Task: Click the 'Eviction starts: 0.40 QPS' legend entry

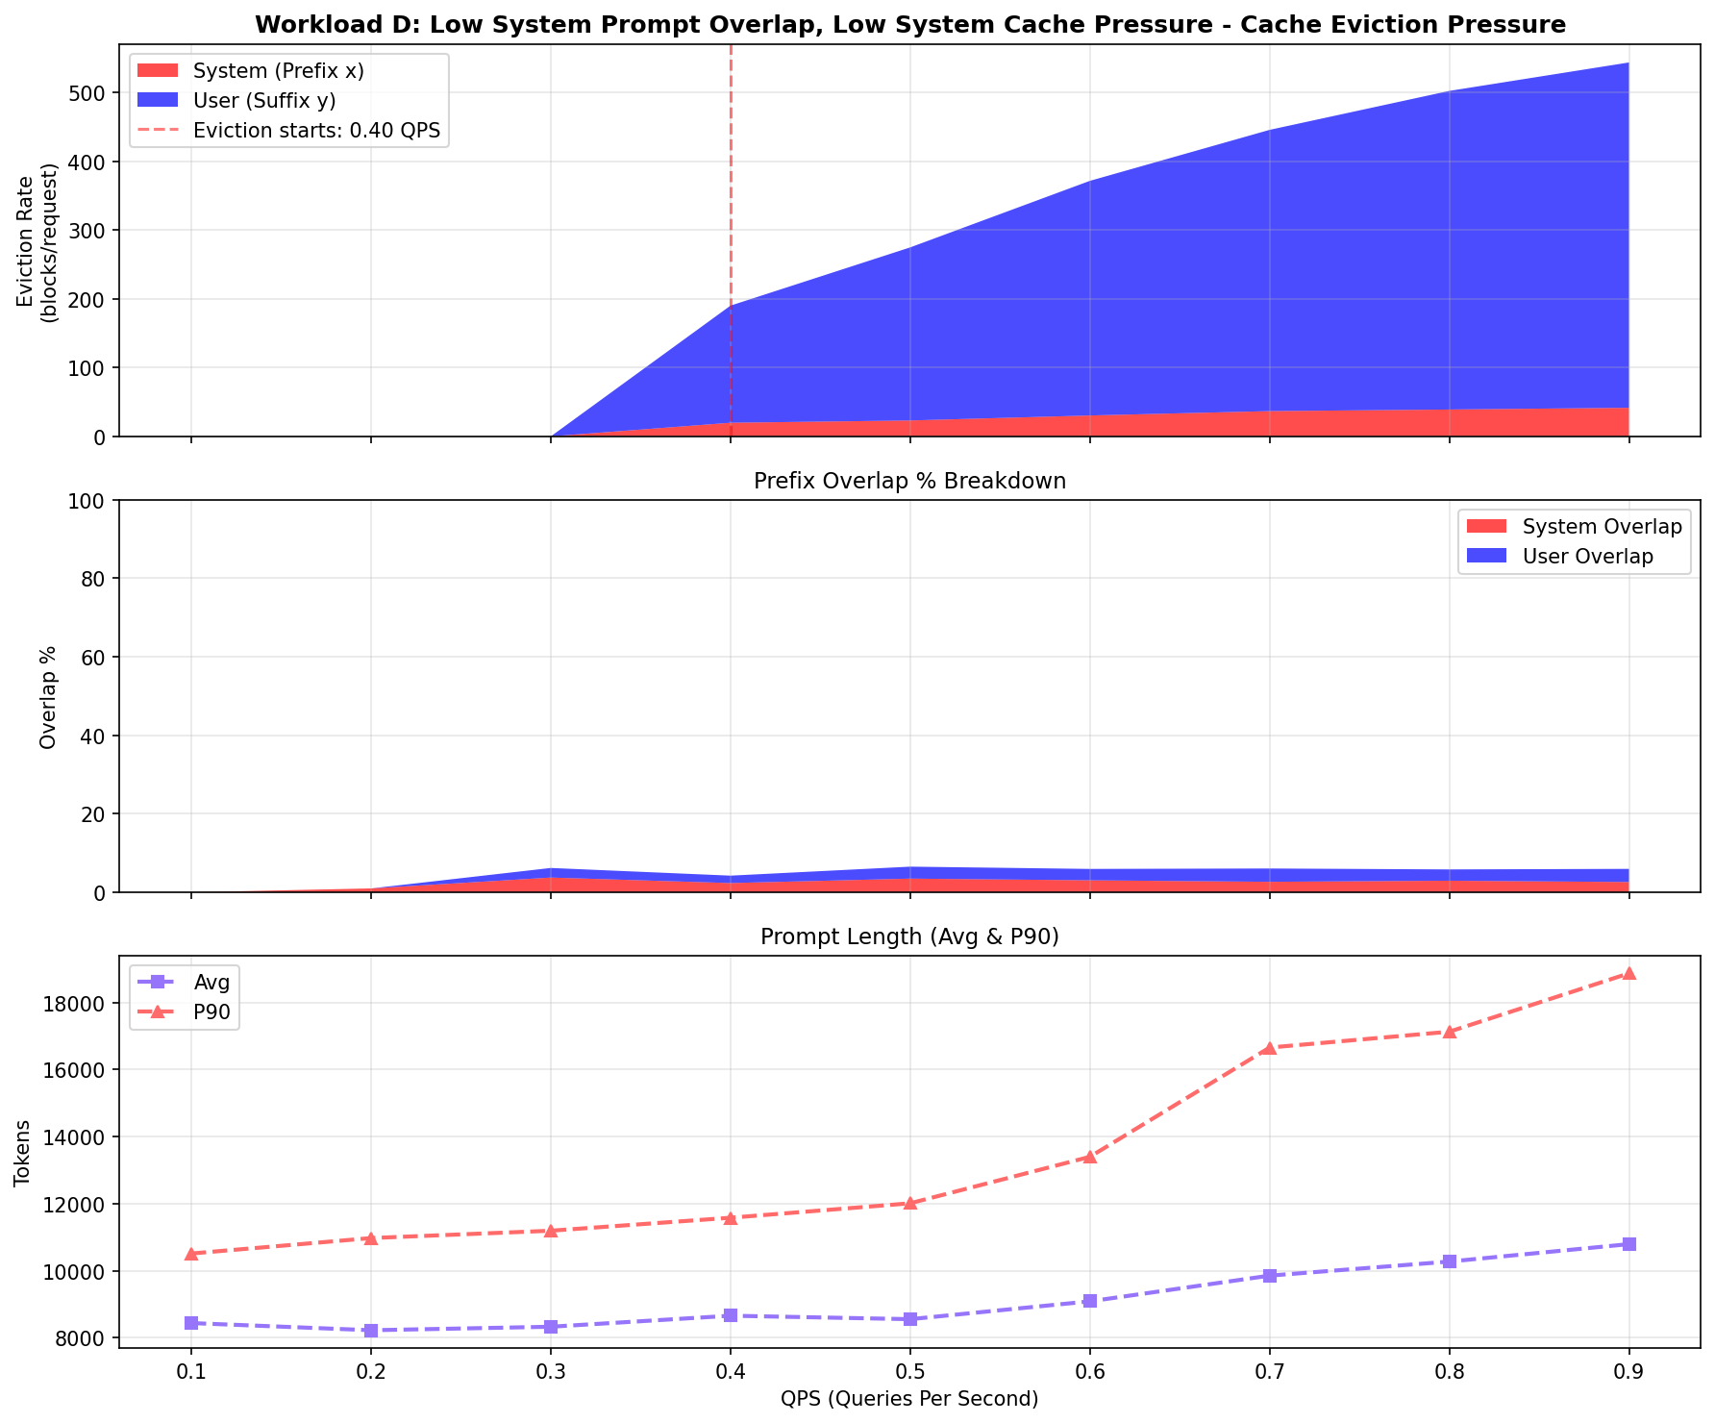Action: pos(316,131)
